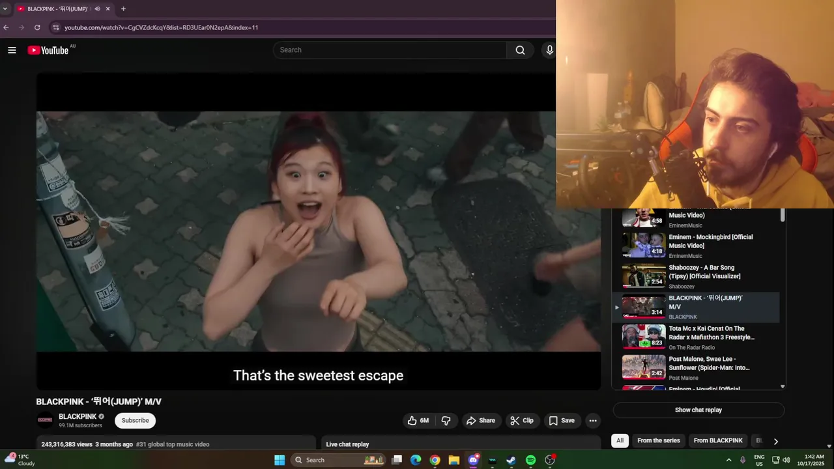Viewport: 834px width, 469px height.
Task: Open Post Malone Sunflower video title
Action: [710, 363]
